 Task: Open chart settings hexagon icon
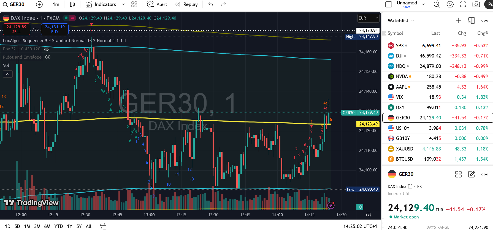click(x=450, y=4)
